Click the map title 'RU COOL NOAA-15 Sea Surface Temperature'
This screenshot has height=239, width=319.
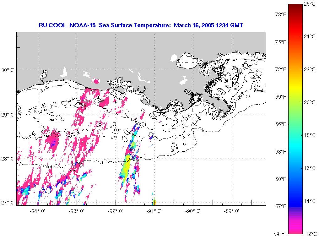pos(105,25)
